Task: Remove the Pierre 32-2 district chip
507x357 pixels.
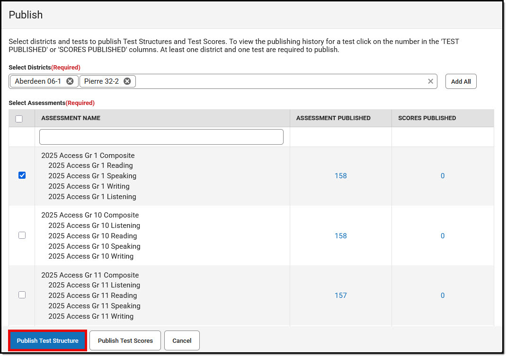Action: 127,81
